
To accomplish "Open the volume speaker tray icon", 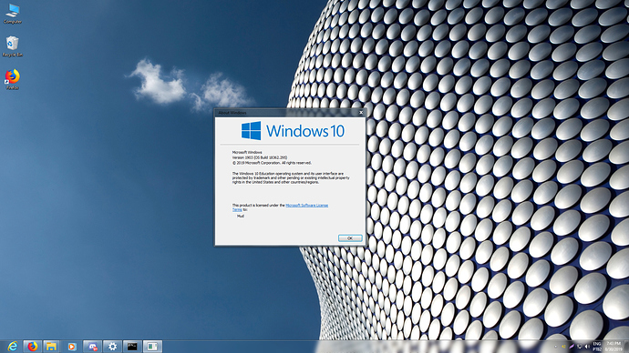I will [587, 347].
